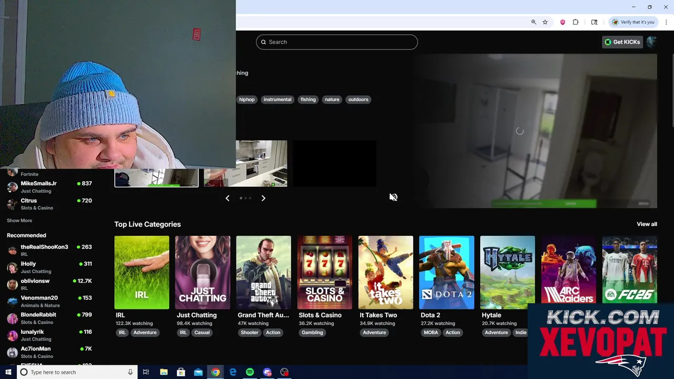Image resolution: width=674 pixels, height=379 pixels.
Task: Click the Hytale category title
Action: pyautogui.click(x=491, y=315)
